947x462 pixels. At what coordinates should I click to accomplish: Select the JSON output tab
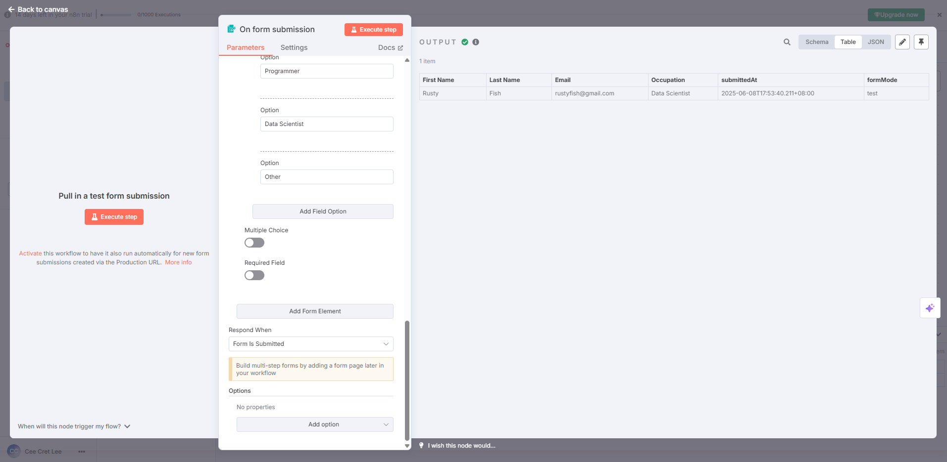pos(876,42)
